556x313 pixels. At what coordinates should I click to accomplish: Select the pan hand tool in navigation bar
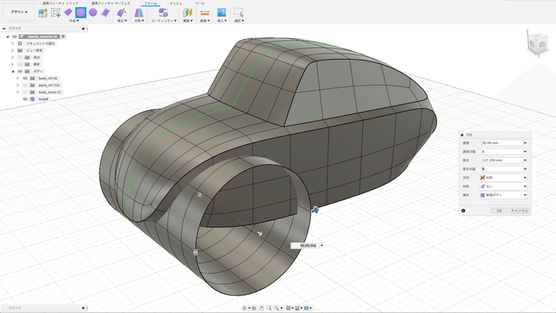[261, 307]
